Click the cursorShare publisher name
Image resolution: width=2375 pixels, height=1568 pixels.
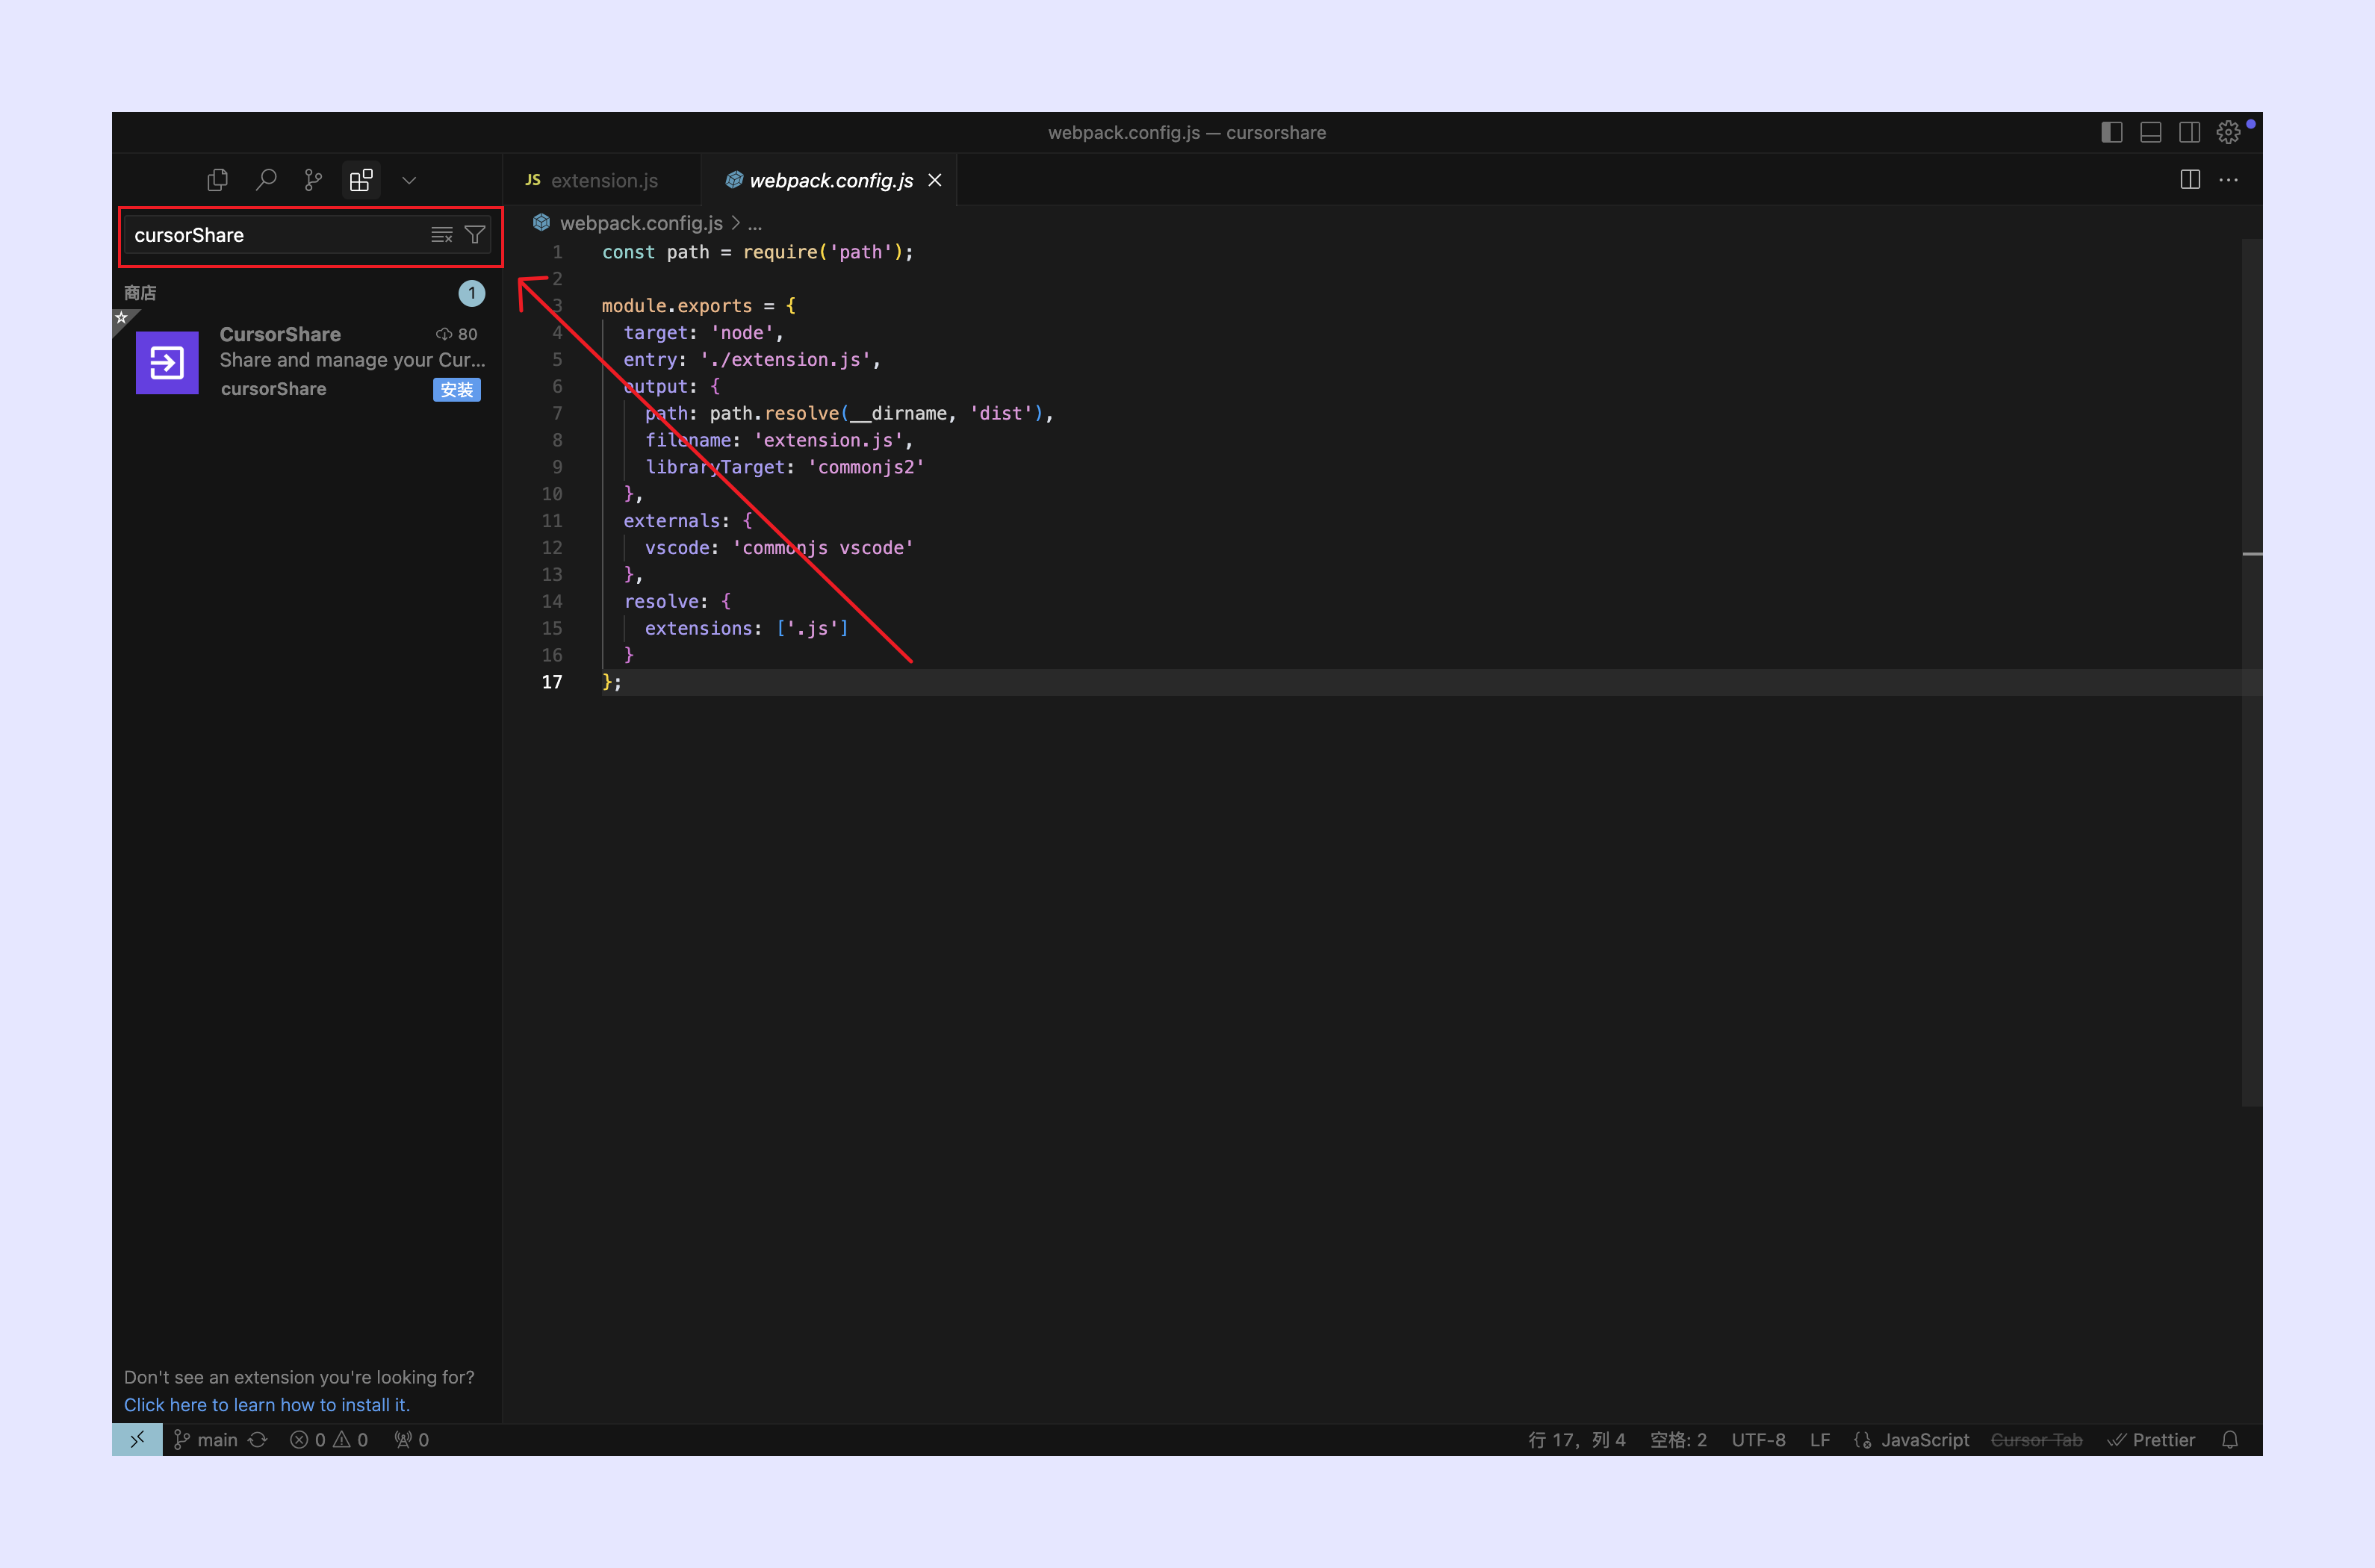[x=273, y=389]
